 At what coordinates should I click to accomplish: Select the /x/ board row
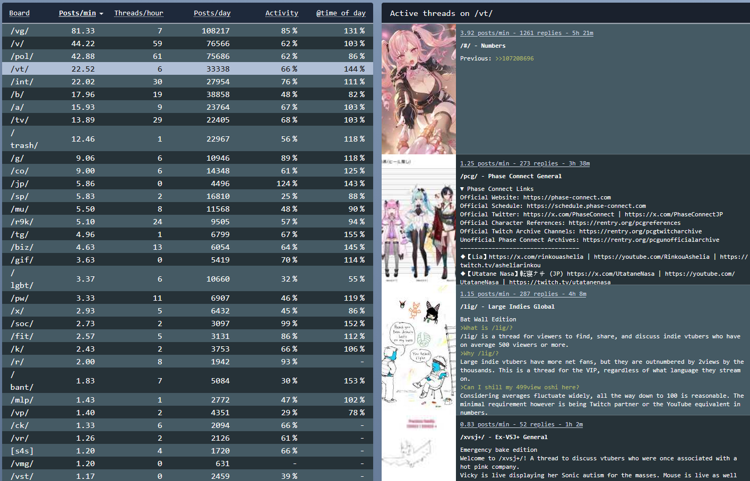coord(187,311)
